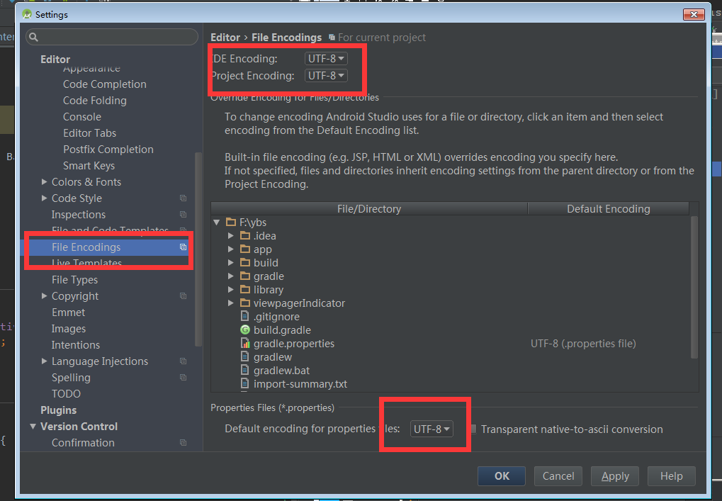This screenshot has width=722, height=501.
Task: Click the 'For current project' icon in header
Action: point(332,38)
